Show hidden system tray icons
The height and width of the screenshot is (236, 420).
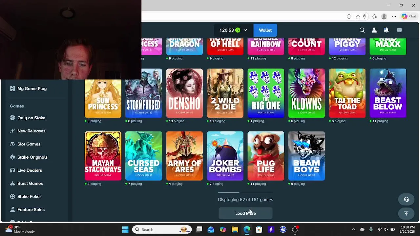click(353, 229)
